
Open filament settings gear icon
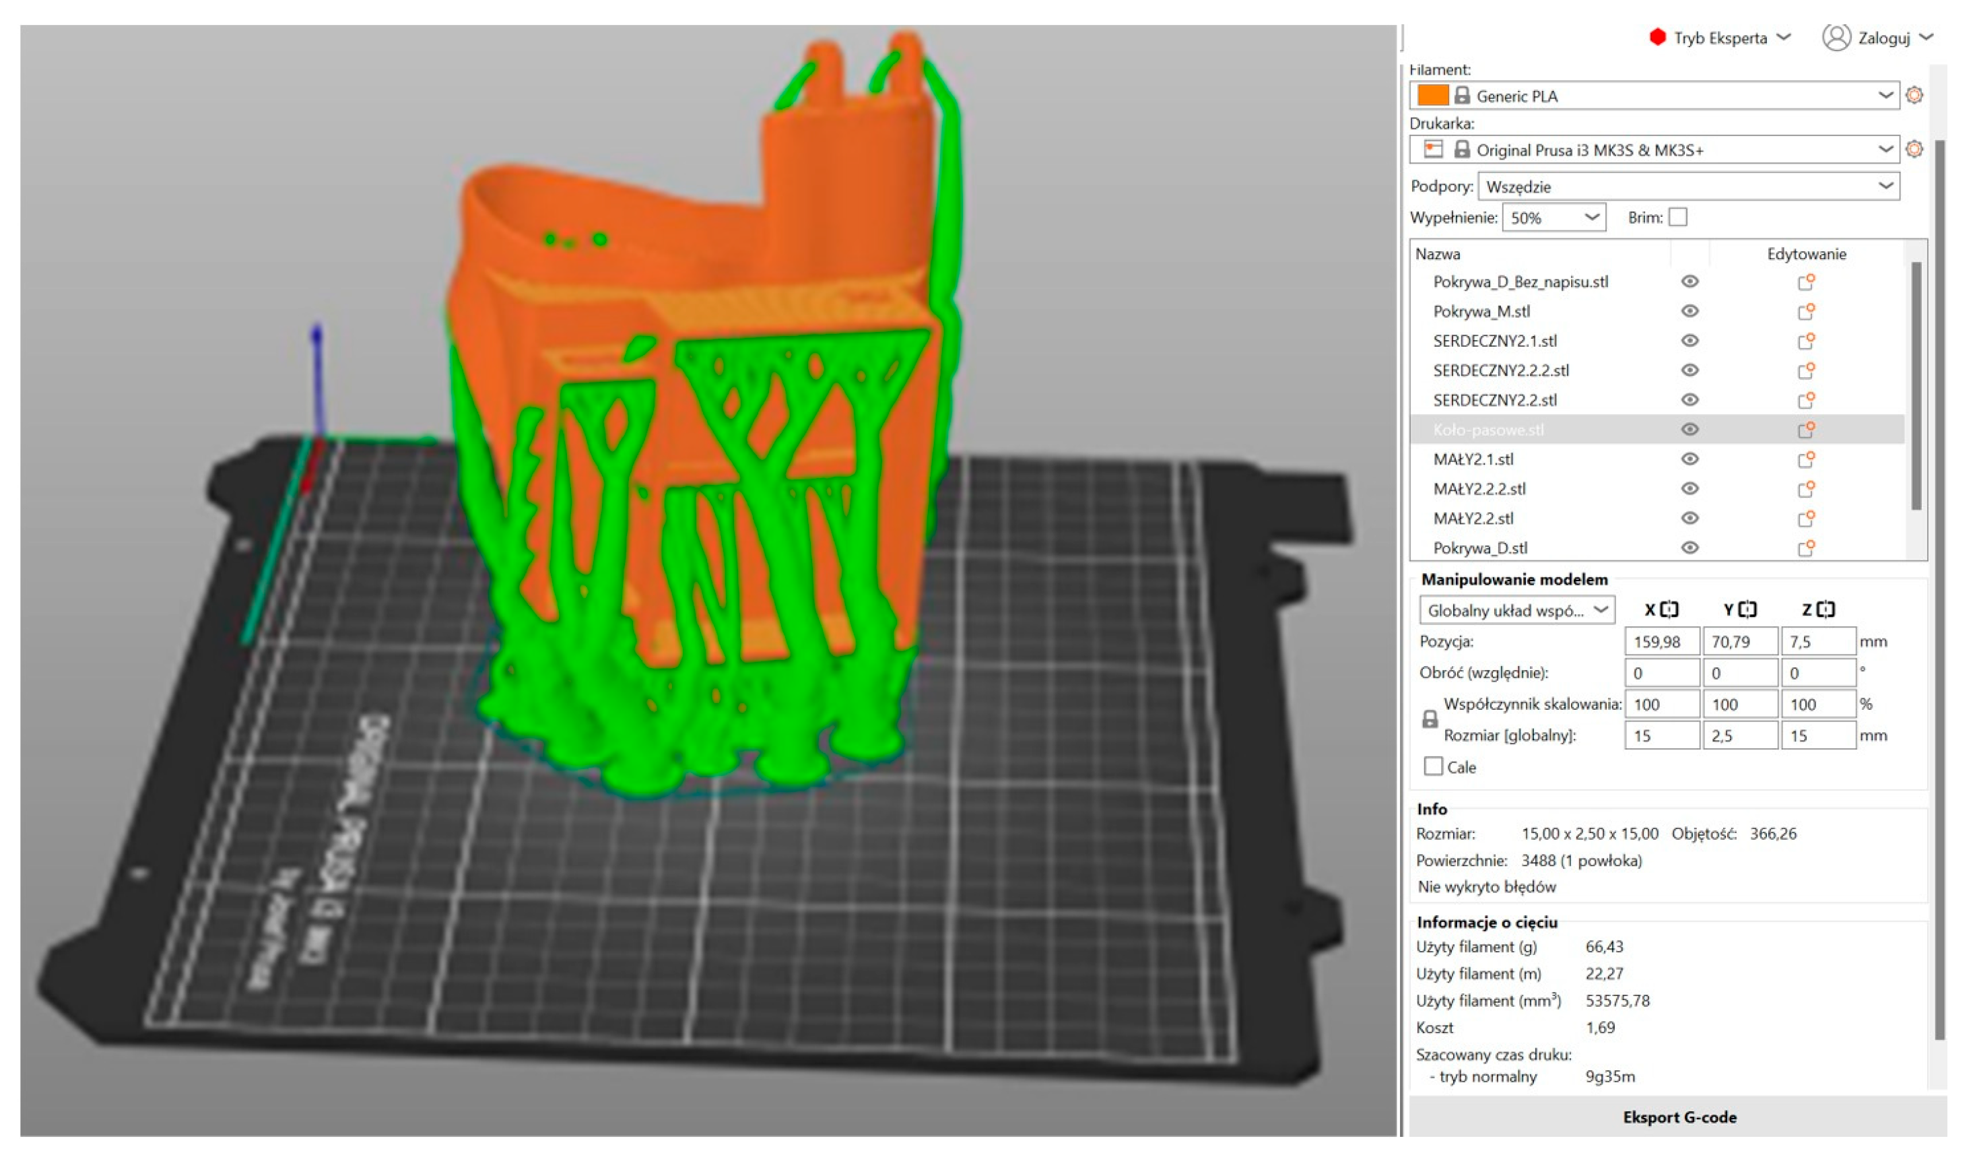(1914, 96)
